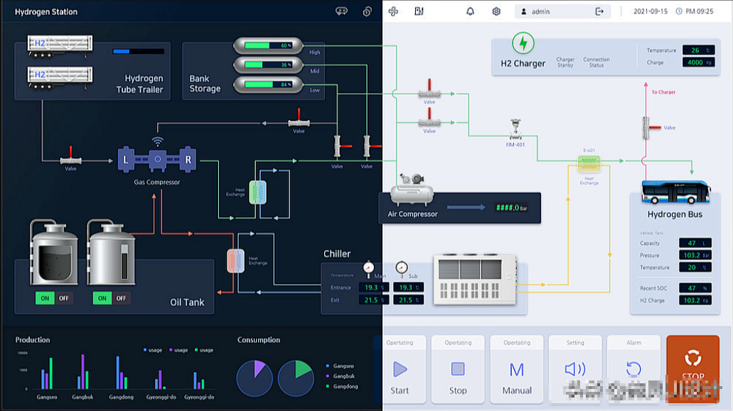The width and height of the screenshot is (733, 411).
Task: Select the second oil tank image
Action: click(111, 253)
